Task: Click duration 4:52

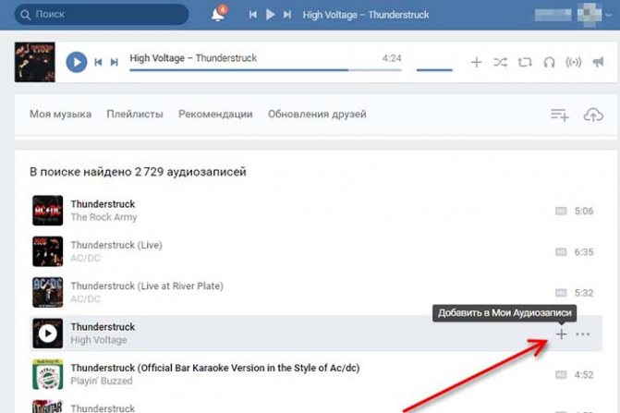Action: (584, 375)
